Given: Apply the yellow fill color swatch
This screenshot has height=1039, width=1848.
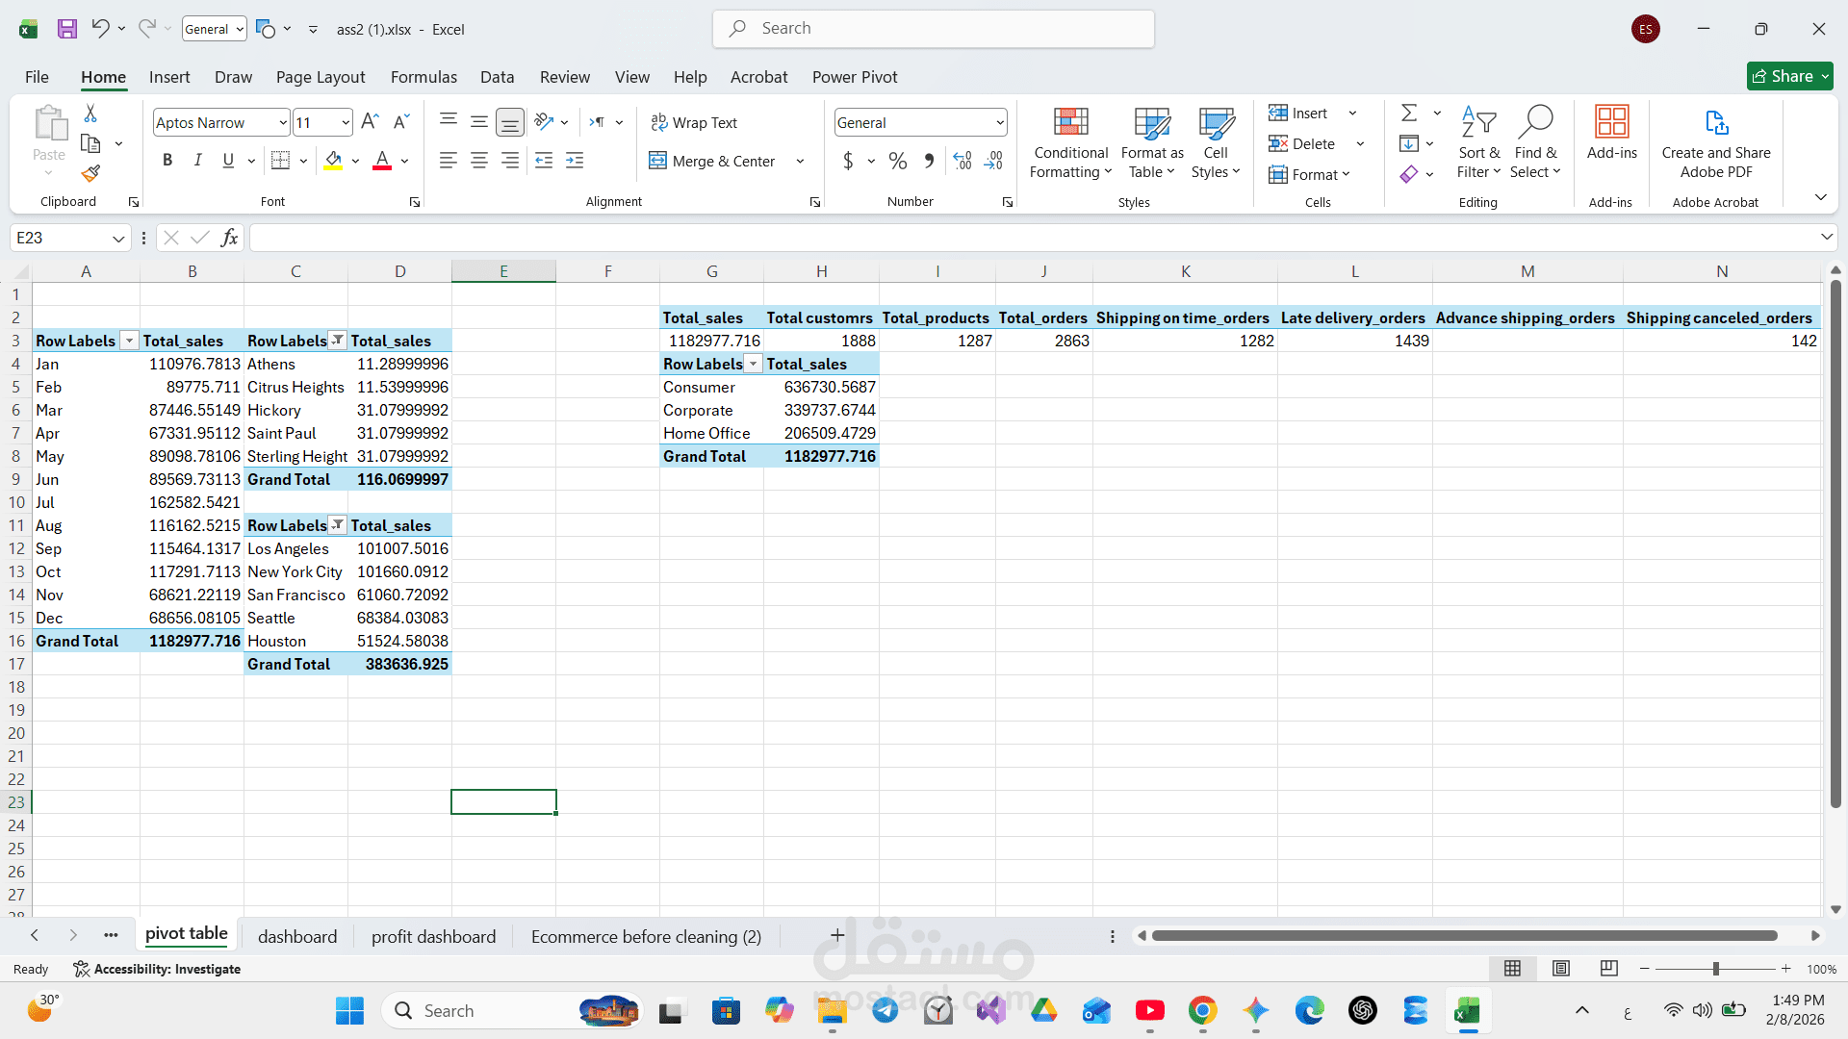Looking at the screenshot, I should [x=333, y=161].
